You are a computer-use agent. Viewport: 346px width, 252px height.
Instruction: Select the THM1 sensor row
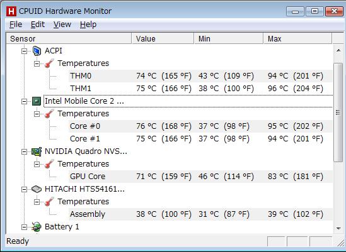(200, 89)
